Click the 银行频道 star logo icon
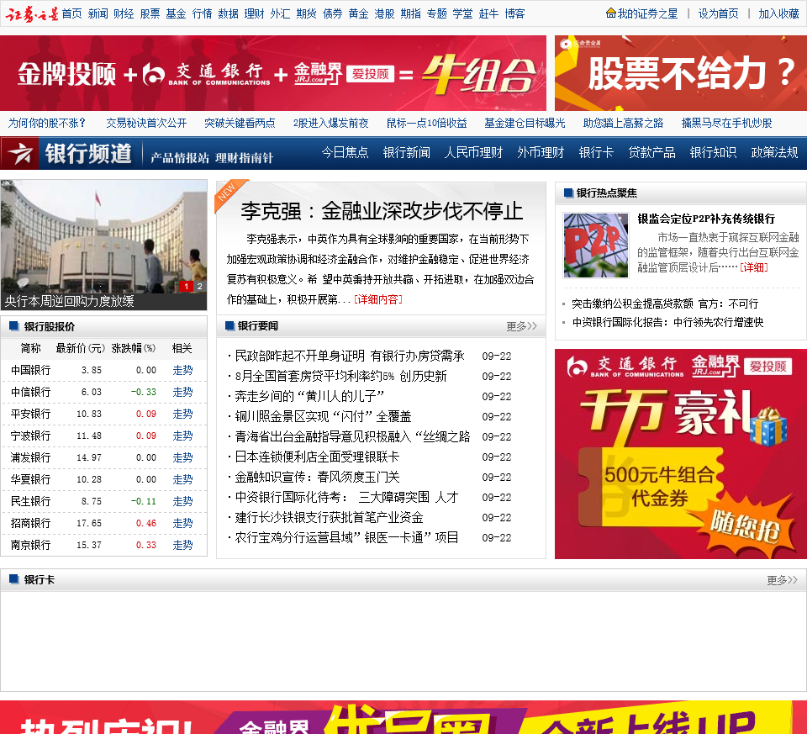The height and width of the screenshot is (734, 807). pos(20,153)
